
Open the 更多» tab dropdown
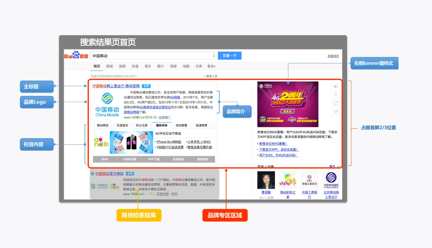click(x=211, y=66)
